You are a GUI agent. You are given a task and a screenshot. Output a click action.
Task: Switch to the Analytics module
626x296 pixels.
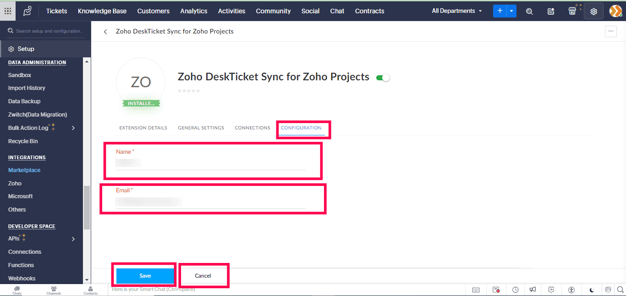coord(194,11)
